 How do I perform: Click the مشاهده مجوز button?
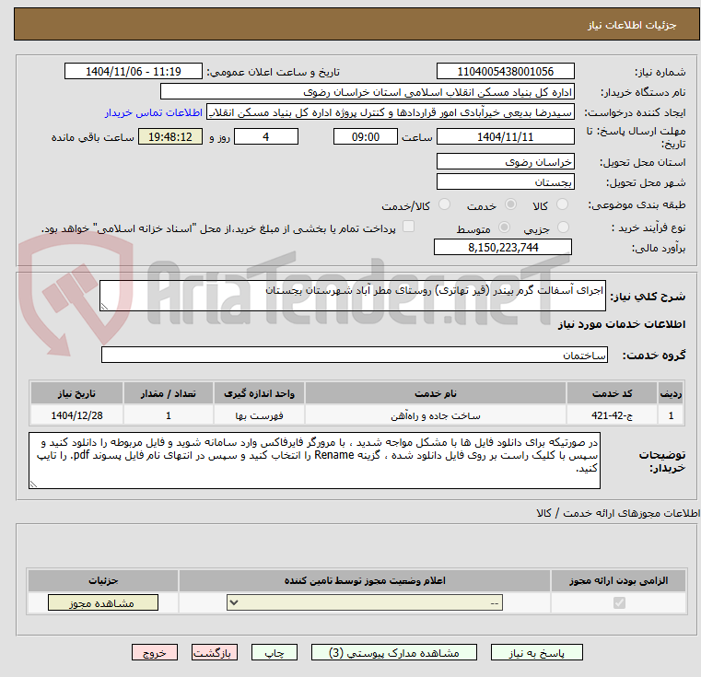click(103, 602)
